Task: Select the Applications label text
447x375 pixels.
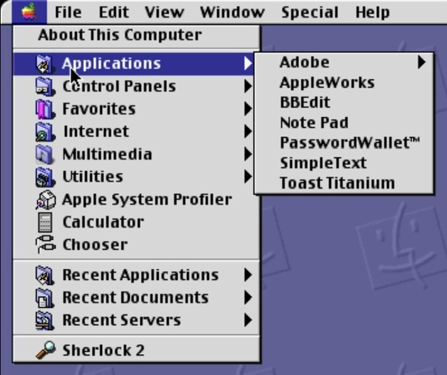Action: click(x=112, y=64)
